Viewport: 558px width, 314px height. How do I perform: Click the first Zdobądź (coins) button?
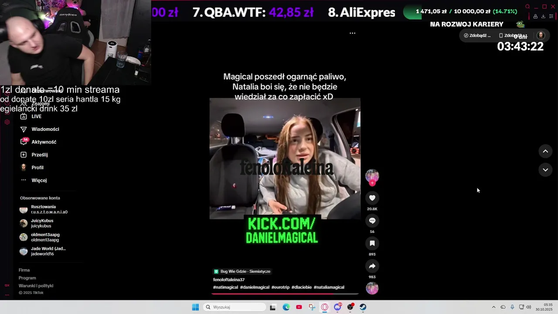tap(477, 35)
